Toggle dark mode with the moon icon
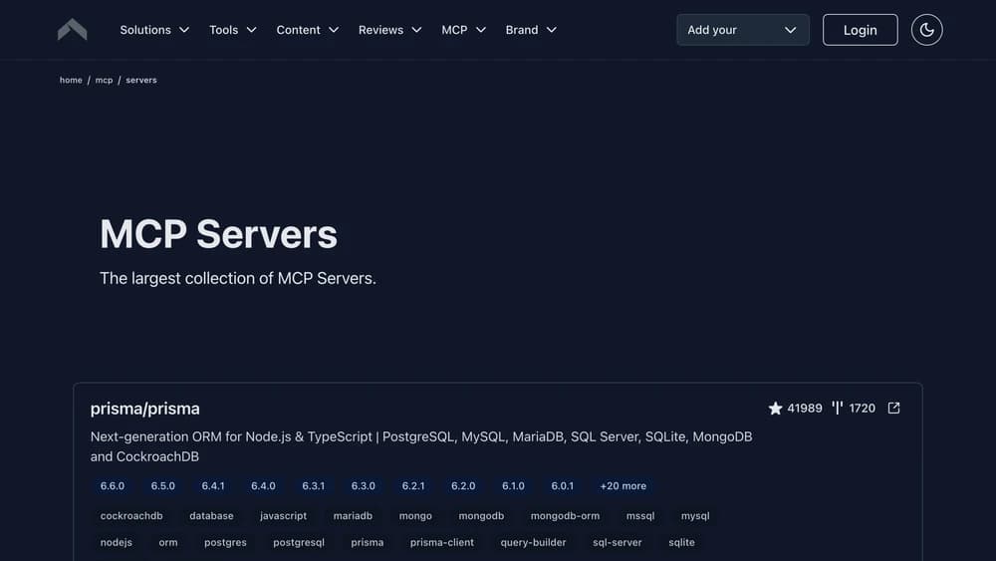The image size is (996, 561). (x=926, y=30)
